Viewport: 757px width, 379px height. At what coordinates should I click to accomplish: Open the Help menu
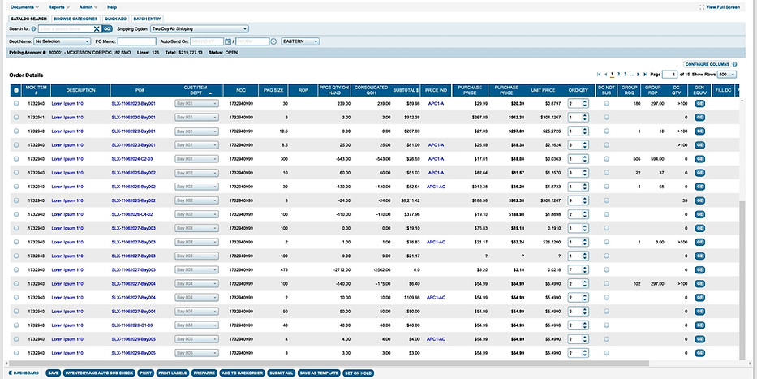111,7
